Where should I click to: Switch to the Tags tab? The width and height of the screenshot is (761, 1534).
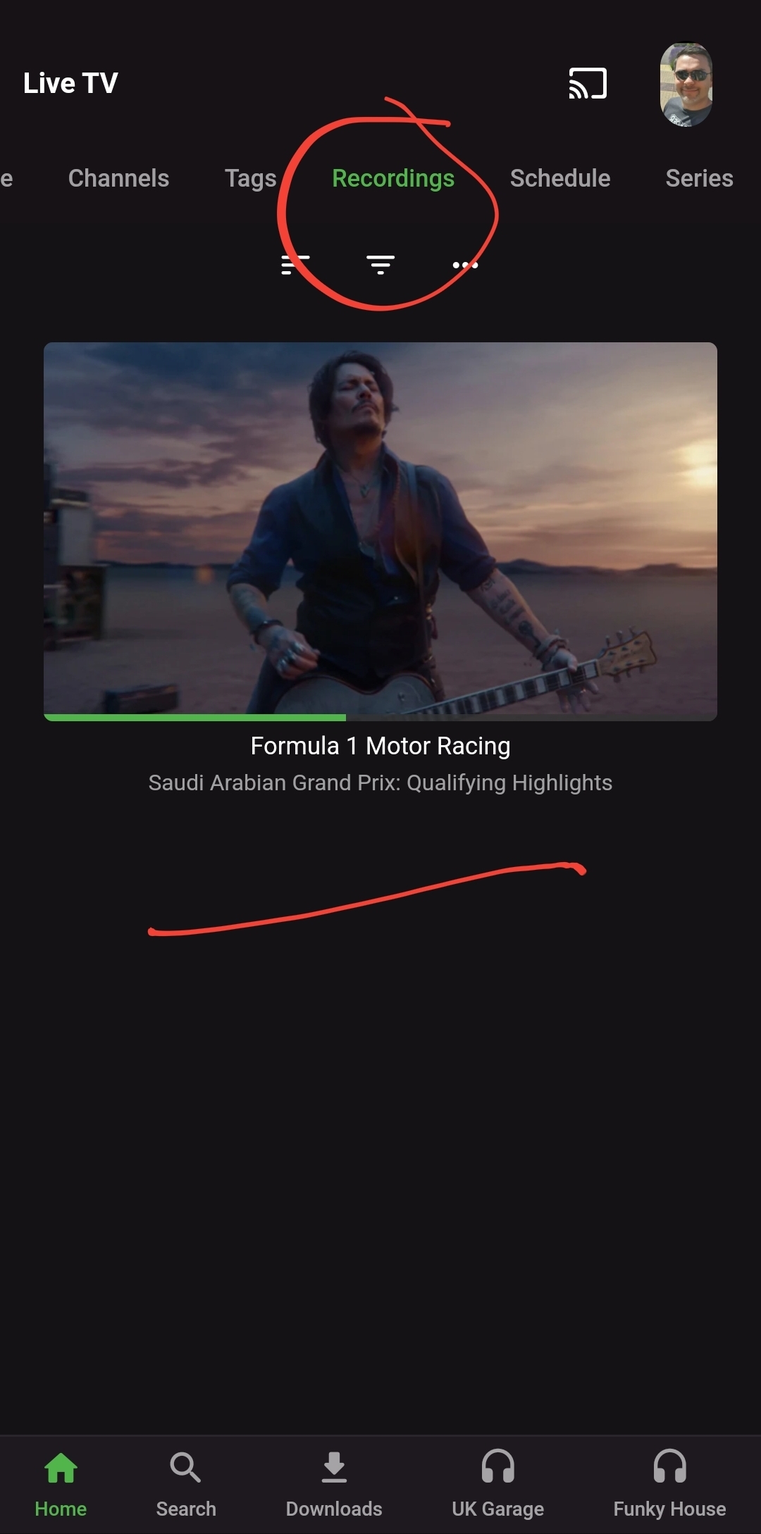point(250,179)
